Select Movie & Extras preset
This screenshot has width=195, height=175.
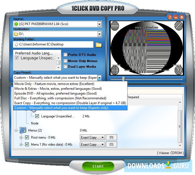[70, 89]
